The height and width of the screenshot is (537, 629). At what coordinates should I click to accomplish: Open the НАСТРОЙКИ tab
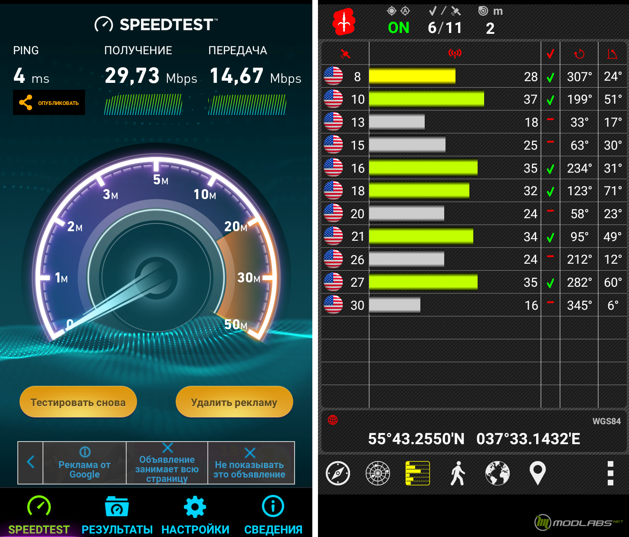pos(195,514)
